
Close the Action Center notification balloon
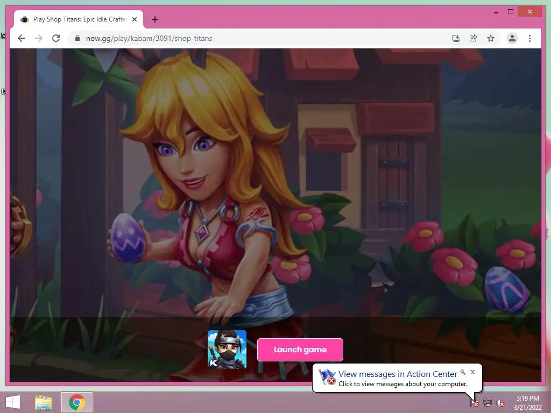[472, 372]
